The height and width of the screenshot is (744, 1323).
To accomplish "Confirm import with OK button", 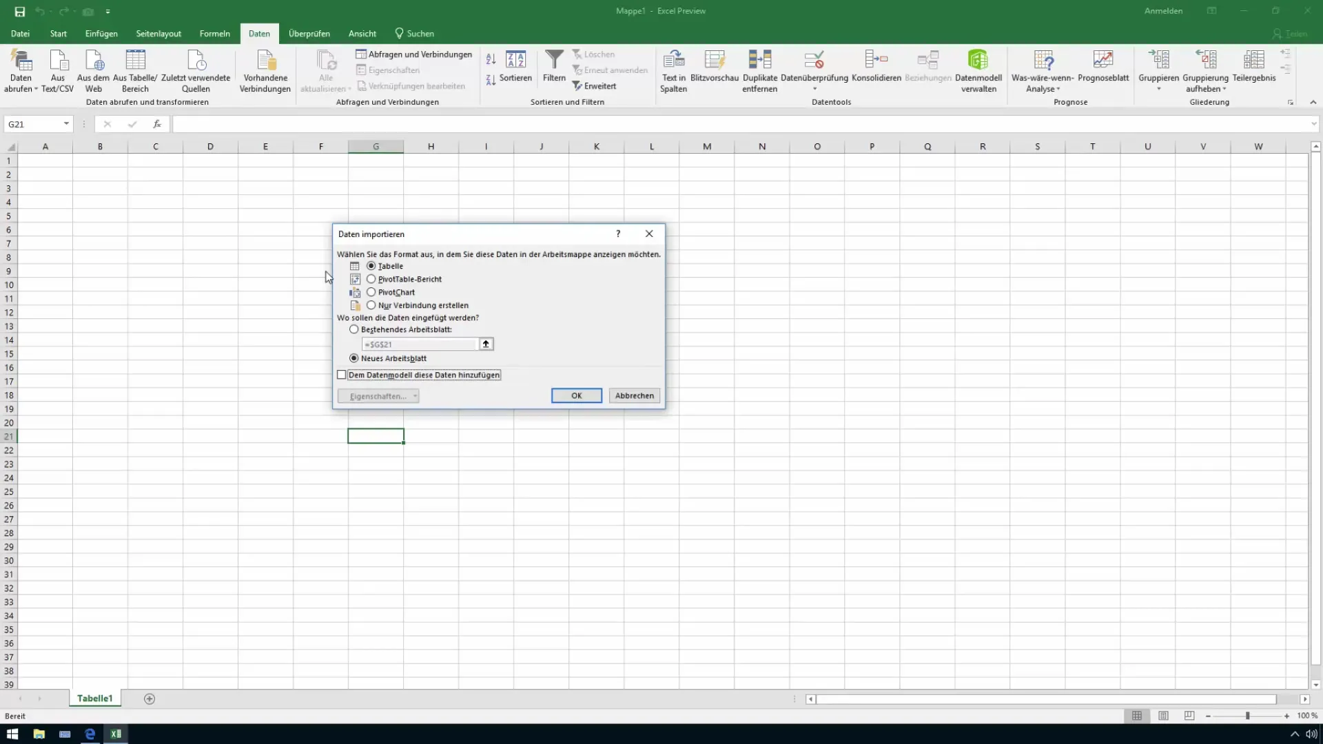I will point(577,395).
